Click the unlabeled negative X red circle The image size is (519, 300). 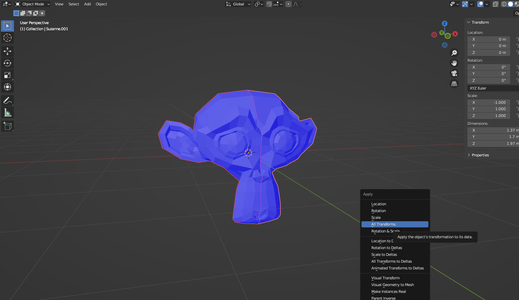(x=434, y=35)
